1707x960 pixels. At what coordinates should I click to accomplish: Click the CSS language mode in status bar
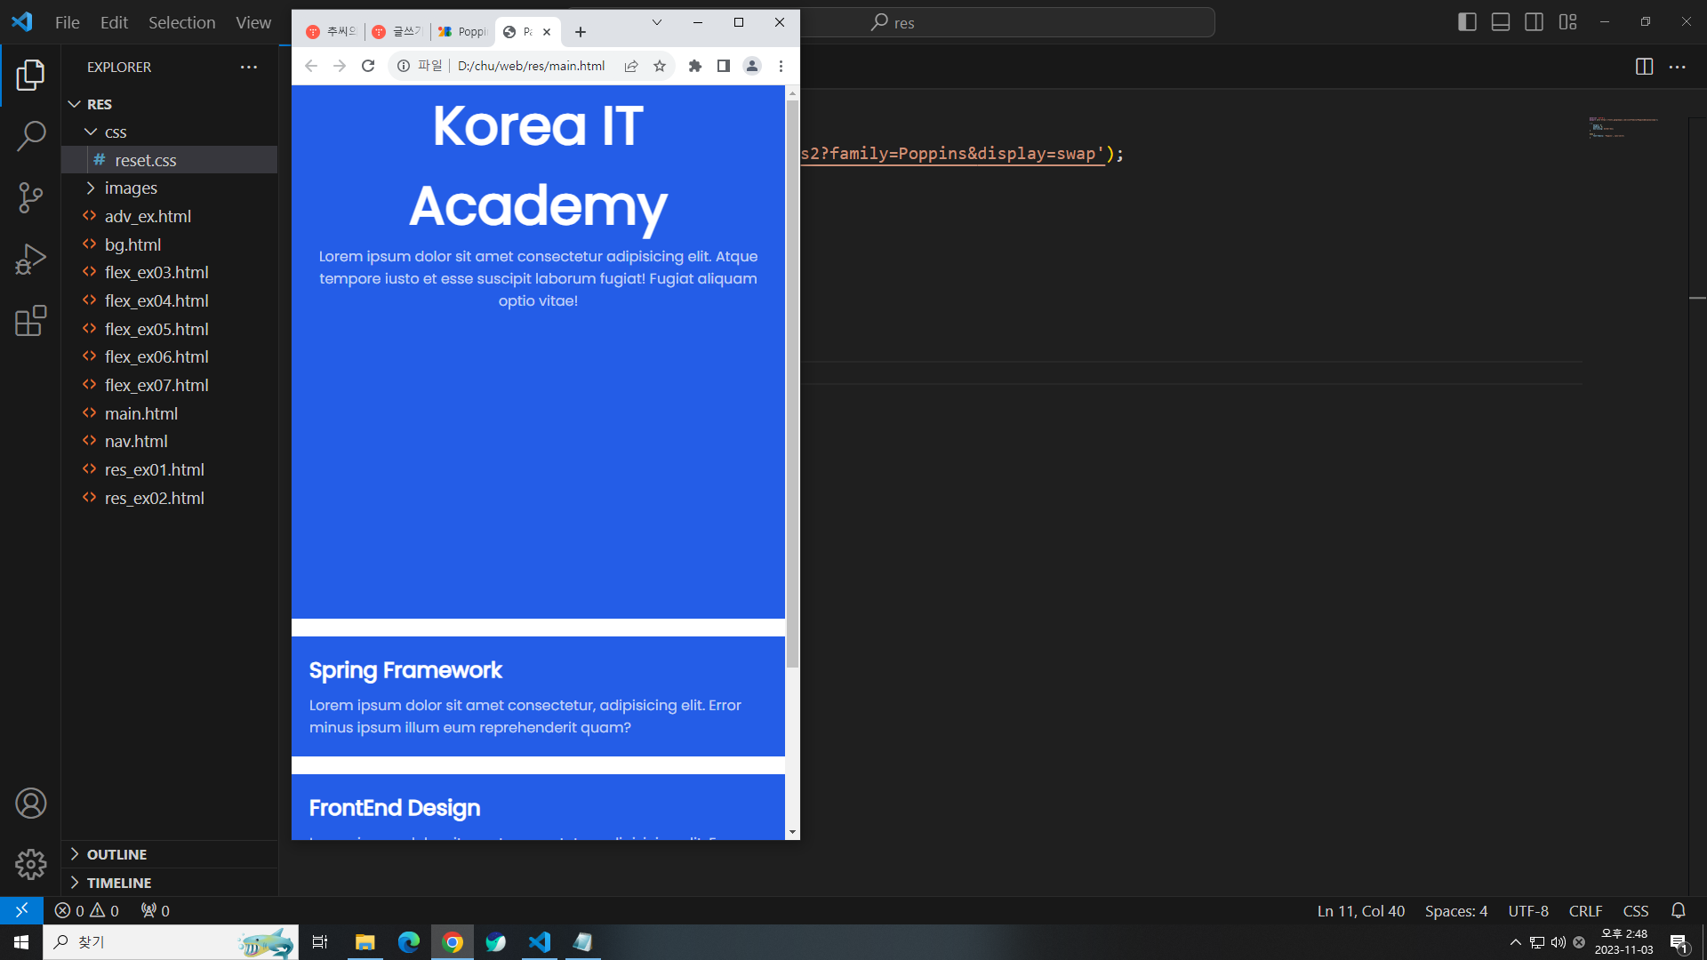[x=1635, y=911]
